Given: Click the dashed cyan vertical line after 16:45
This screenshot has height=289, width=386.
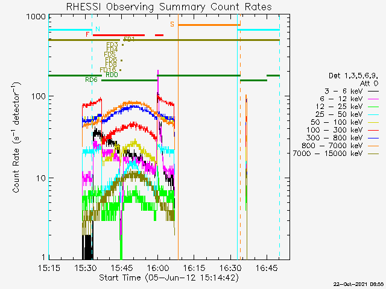Looking at the screenshot, I should pyautogui.click(x=279, y=137).
